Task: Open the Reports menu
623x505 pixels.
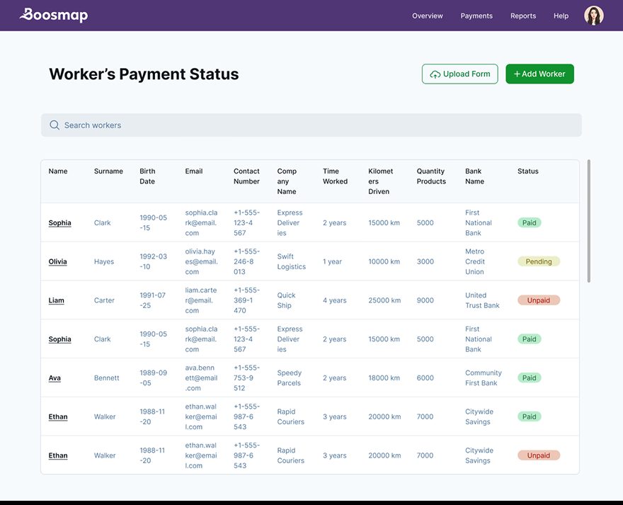Action: pyautogui.click(x=523, y=16)
